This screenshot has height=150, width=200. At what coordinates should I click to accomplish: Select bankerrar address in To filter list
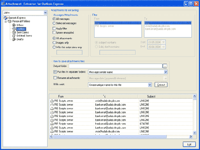pos(168,29)
